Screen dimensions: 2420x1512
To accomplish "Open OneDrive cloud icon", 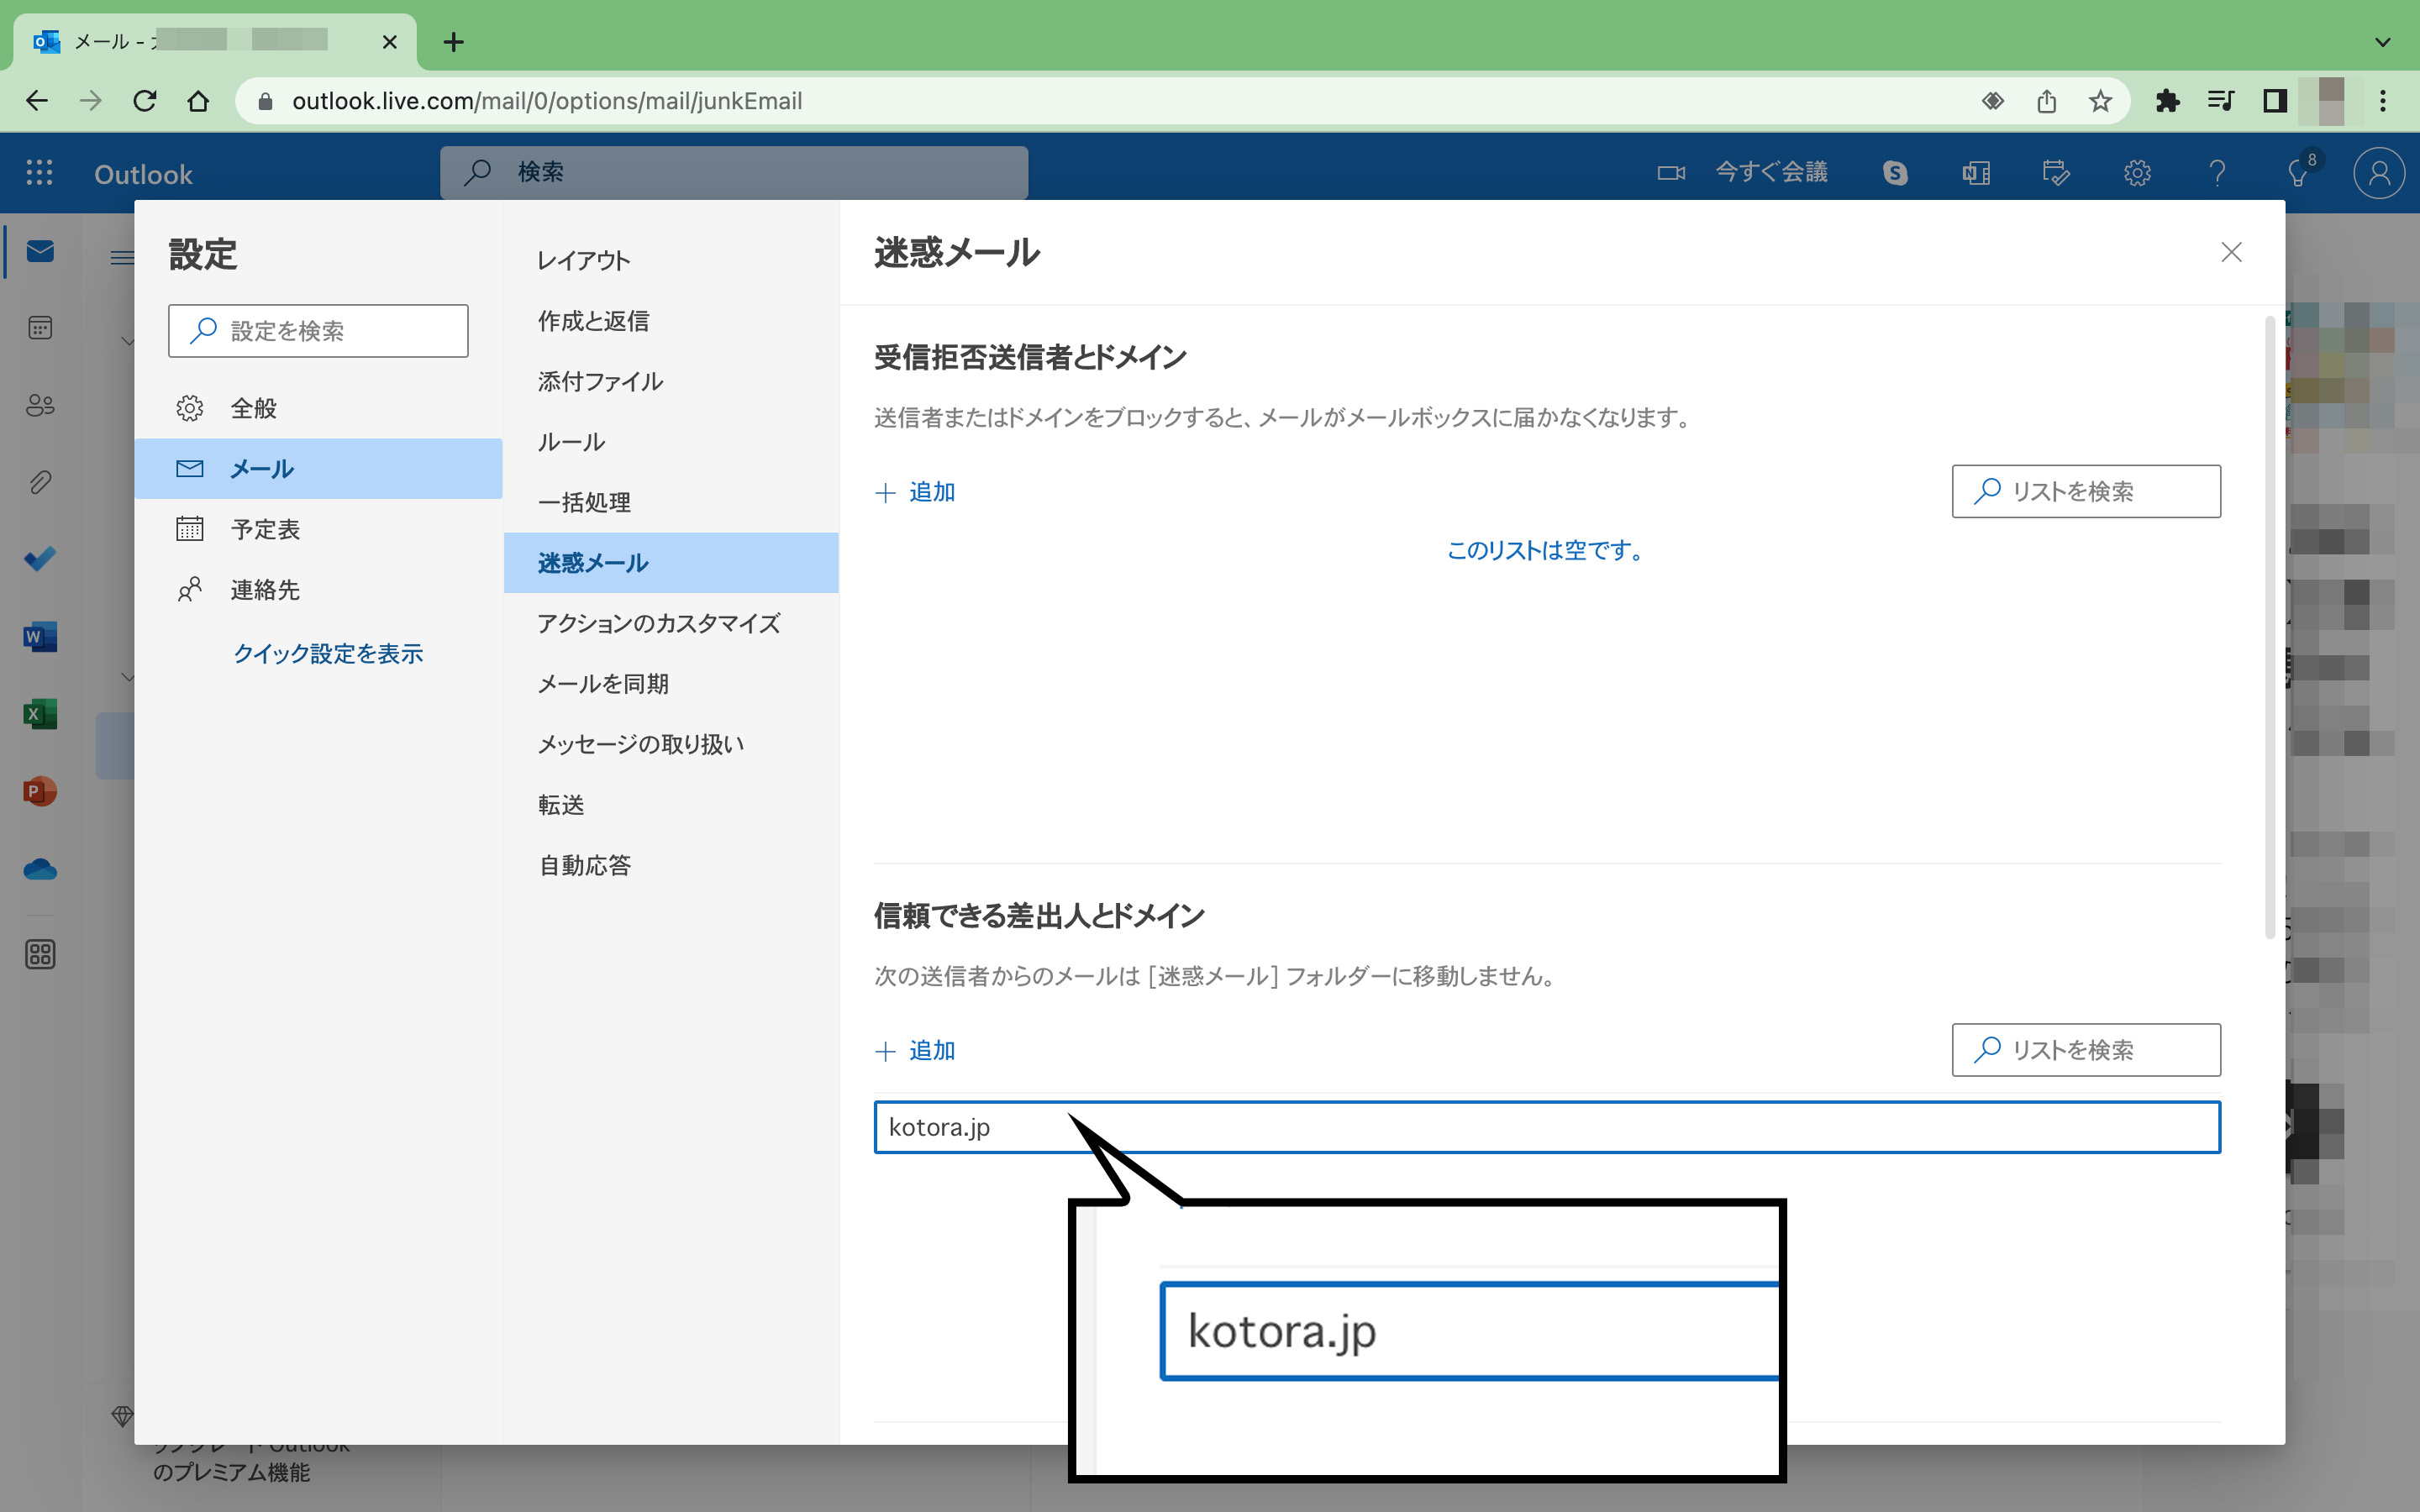I will 40,869.
